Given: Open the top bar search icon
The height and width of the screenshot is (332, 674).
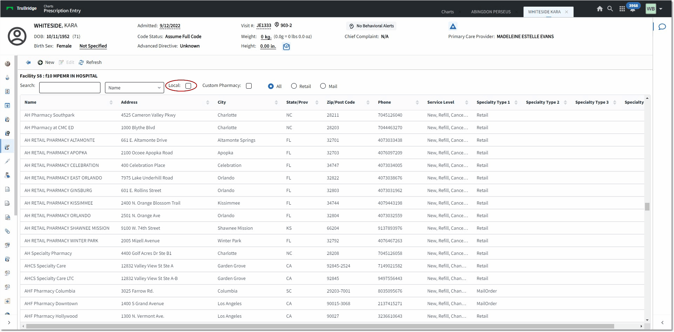Looking at the screenshot, I should click(x=610, y=9).
